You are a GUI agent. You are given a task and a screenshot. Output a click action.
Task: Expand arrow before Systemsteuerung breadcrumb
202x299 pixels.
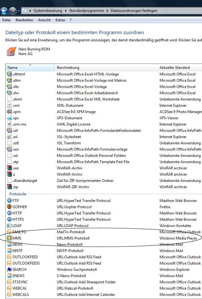tap(30, 11)
